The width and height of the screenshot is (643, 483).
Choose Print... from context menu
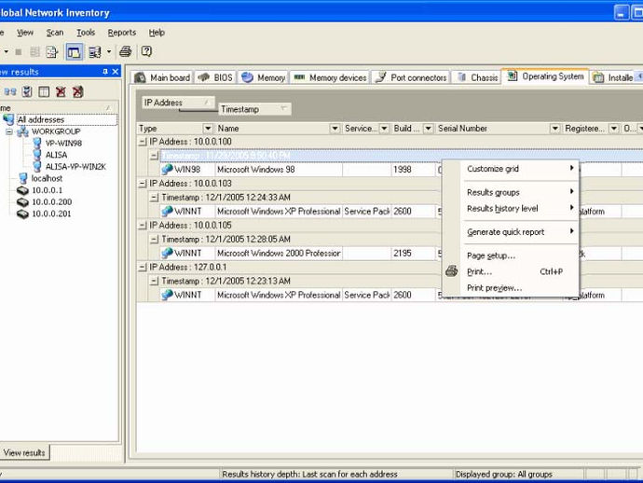click(x=511, y=271)
